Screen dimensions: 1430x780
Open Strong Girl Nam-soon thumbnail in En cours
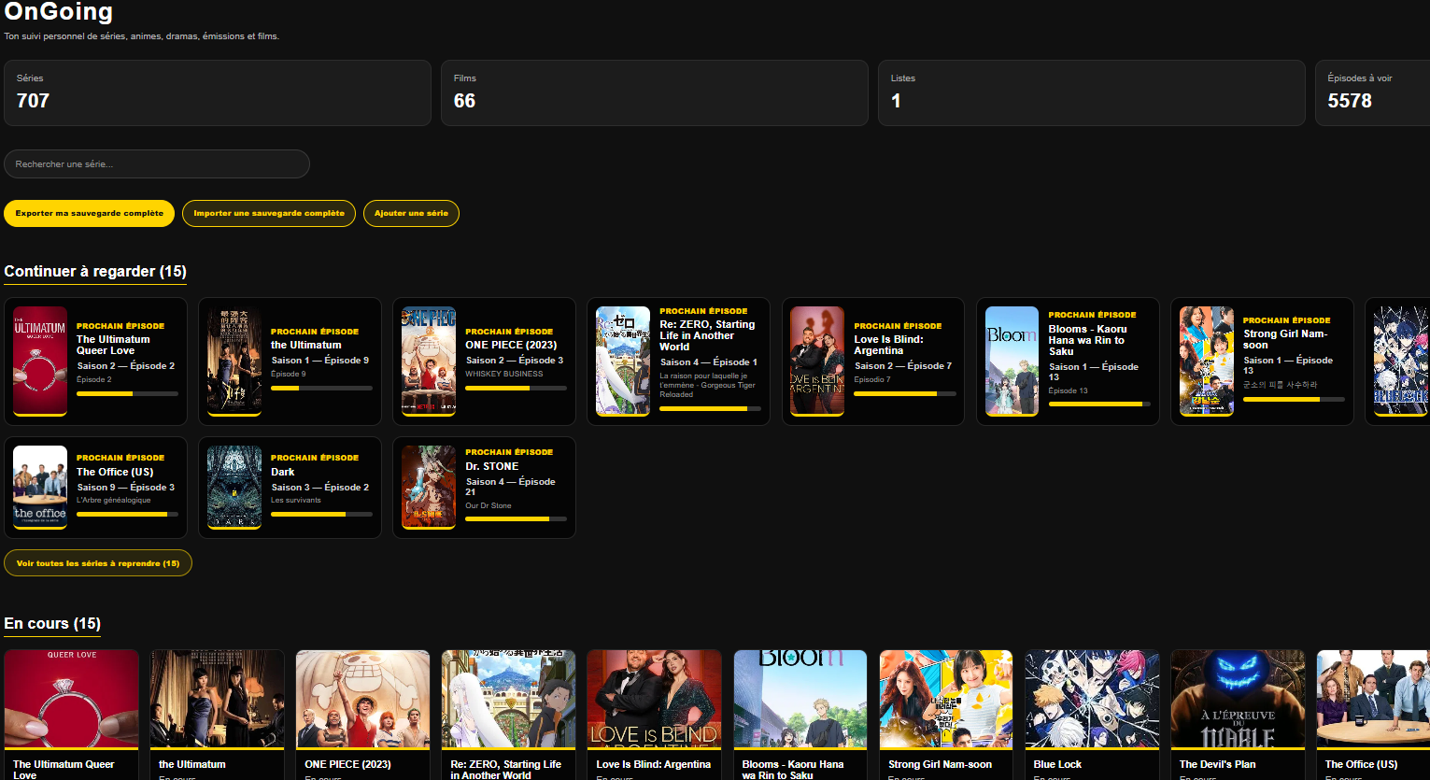(946, 699)
